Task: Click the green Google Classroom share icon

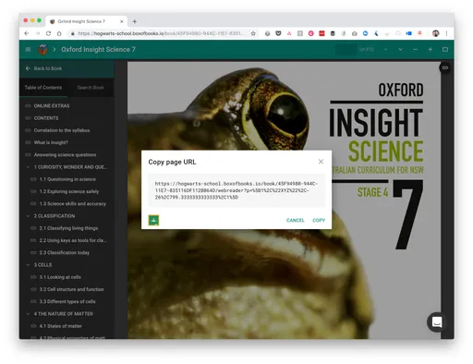Action: coord(153,220)
